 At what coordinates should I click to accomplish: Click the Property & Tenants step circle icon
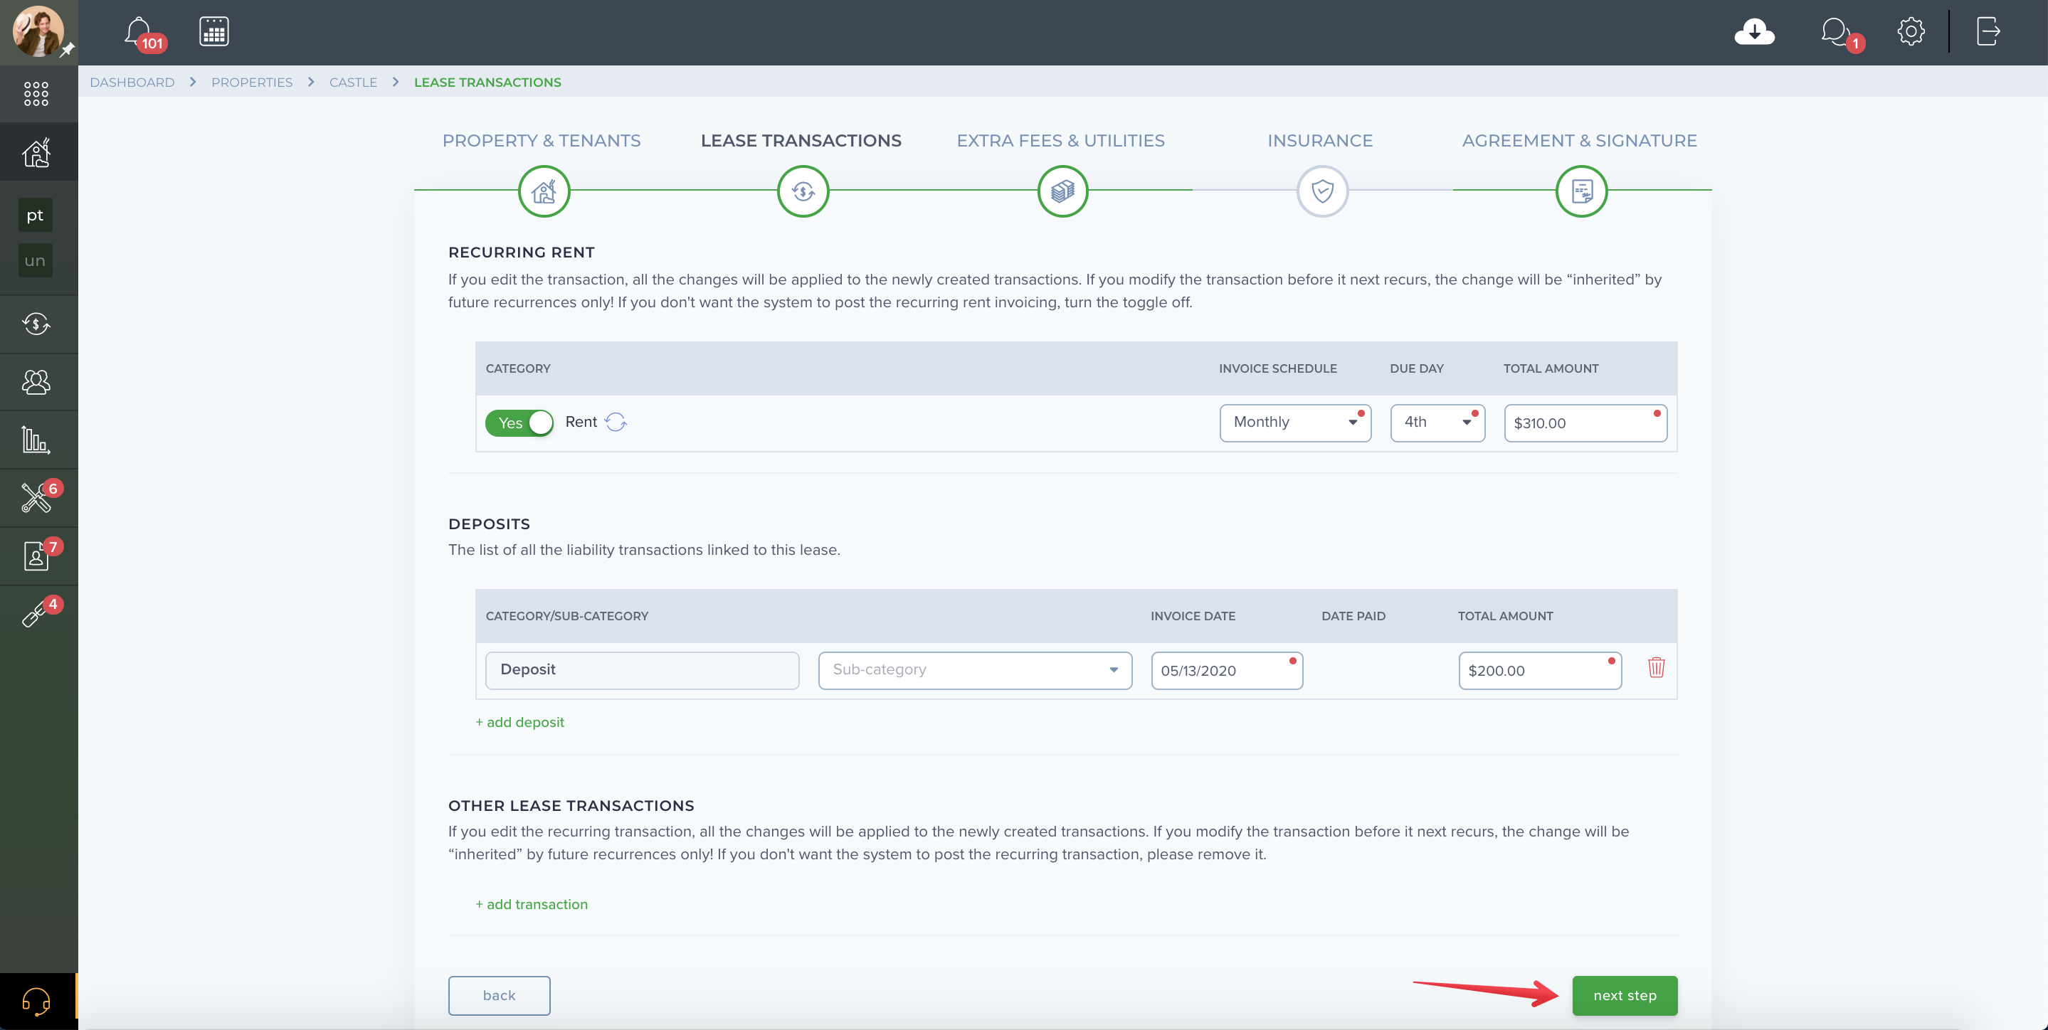(x=544, y=191)
